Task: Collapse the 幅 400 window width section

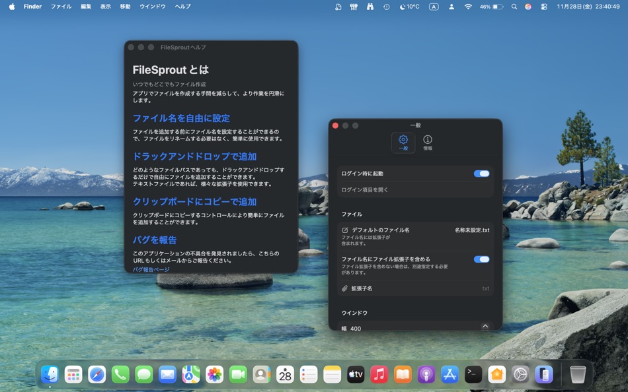Action: (x=485, y=326)
